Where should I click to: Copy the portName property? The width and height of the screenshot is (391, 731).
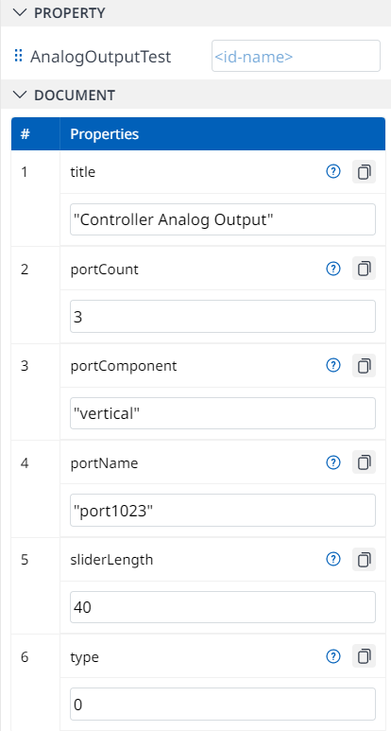(x=364, y=462)
